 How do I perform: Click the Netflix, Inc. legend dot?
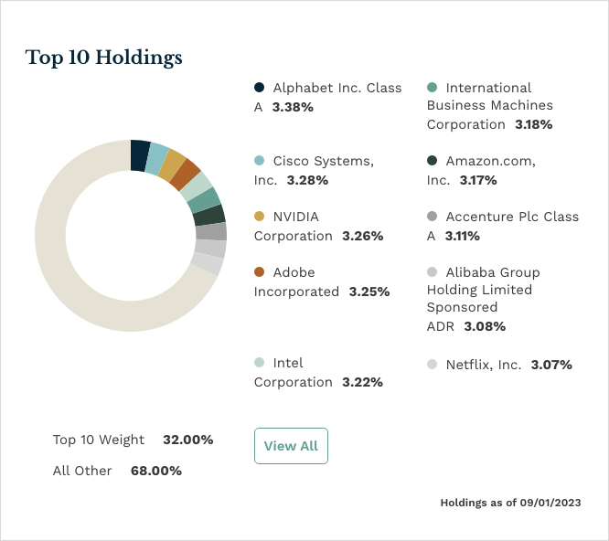tap(432, 365)
